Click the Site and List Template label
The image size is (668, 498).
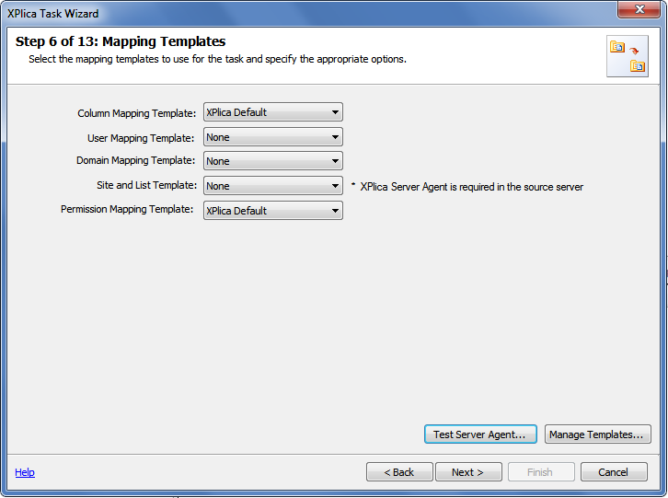point(146,185)
